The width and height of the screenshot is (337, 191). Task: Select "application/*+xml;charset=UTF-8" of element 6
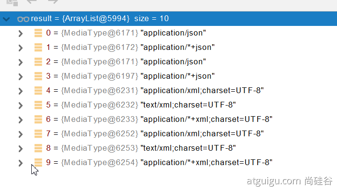pos(207,119)
